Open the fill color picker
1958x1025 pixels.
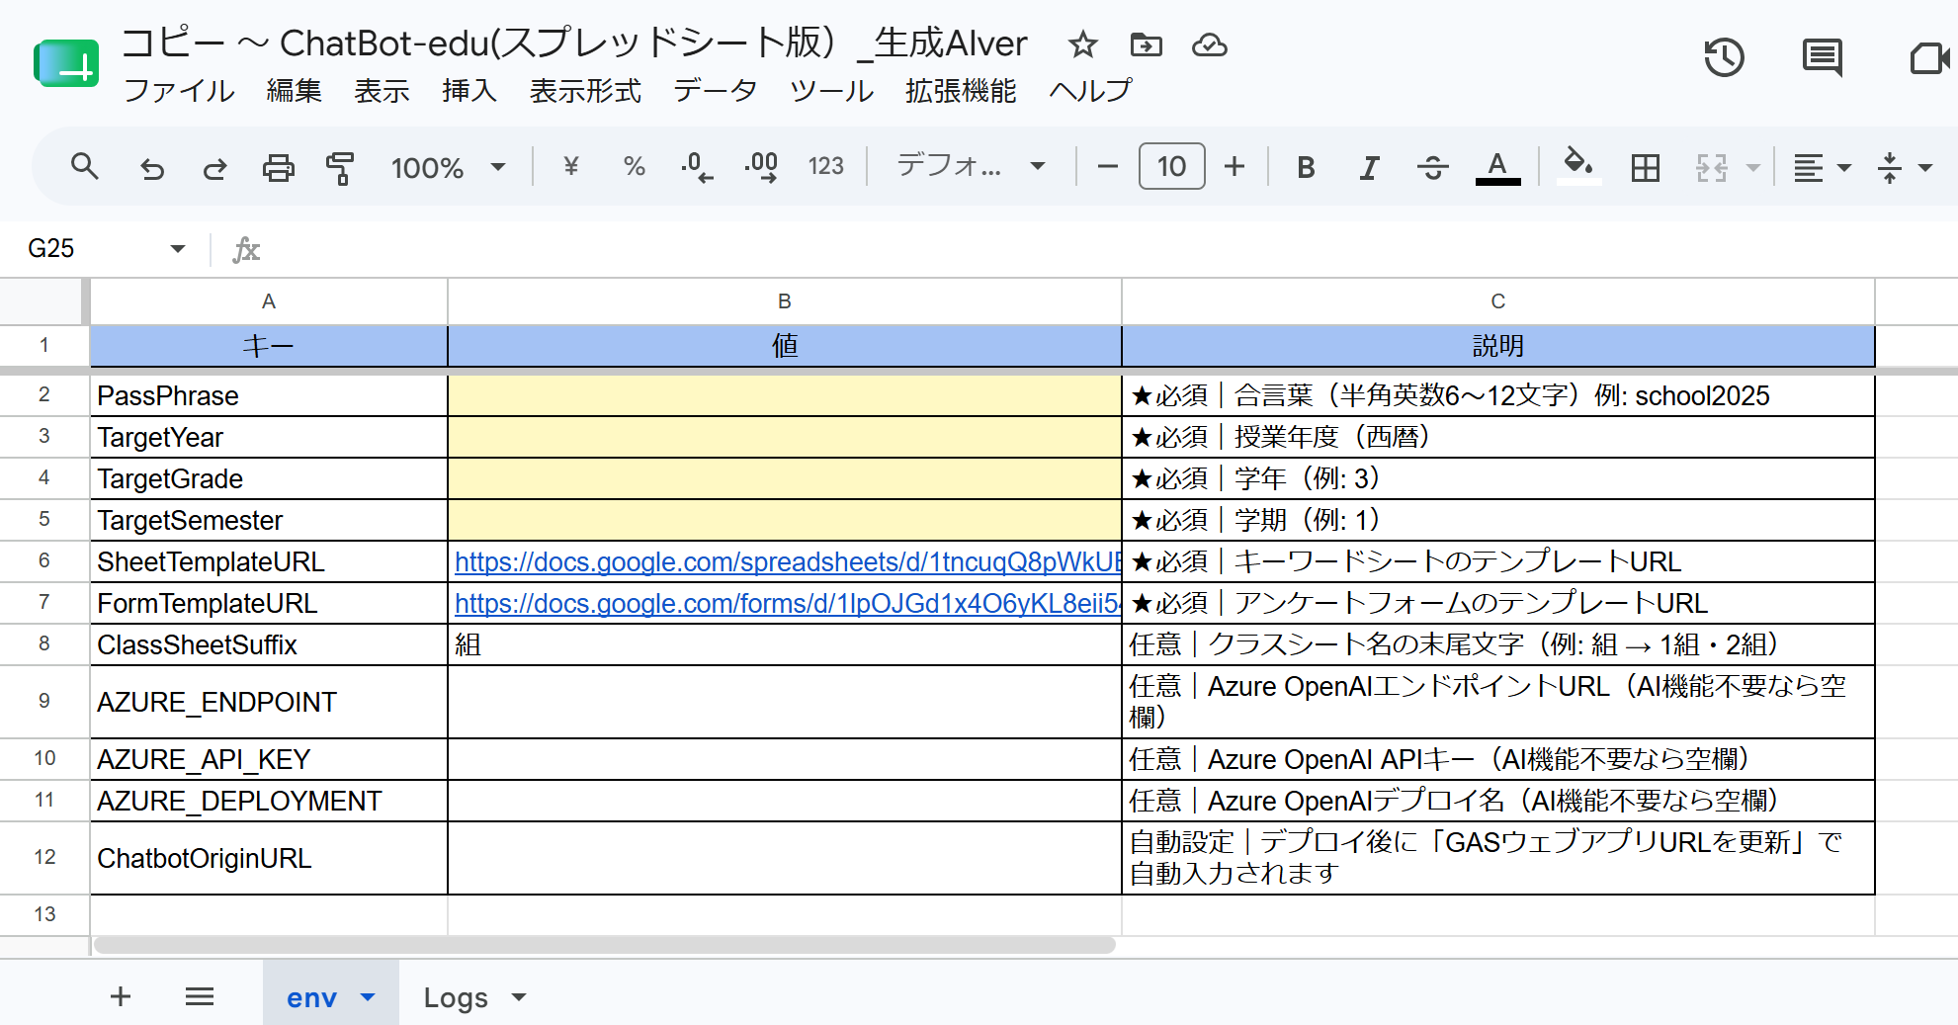pos(1578,166)
